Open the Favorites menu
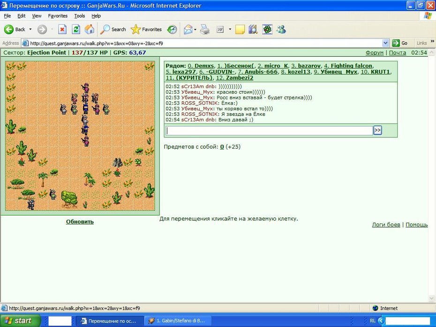The width and height of the screenshot is (436, 327). [58, 16]
